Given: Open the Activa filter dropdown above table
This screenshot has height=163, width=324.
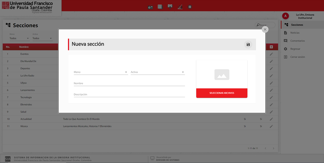Looking at the screenshot, I should (x=42, y=38).
